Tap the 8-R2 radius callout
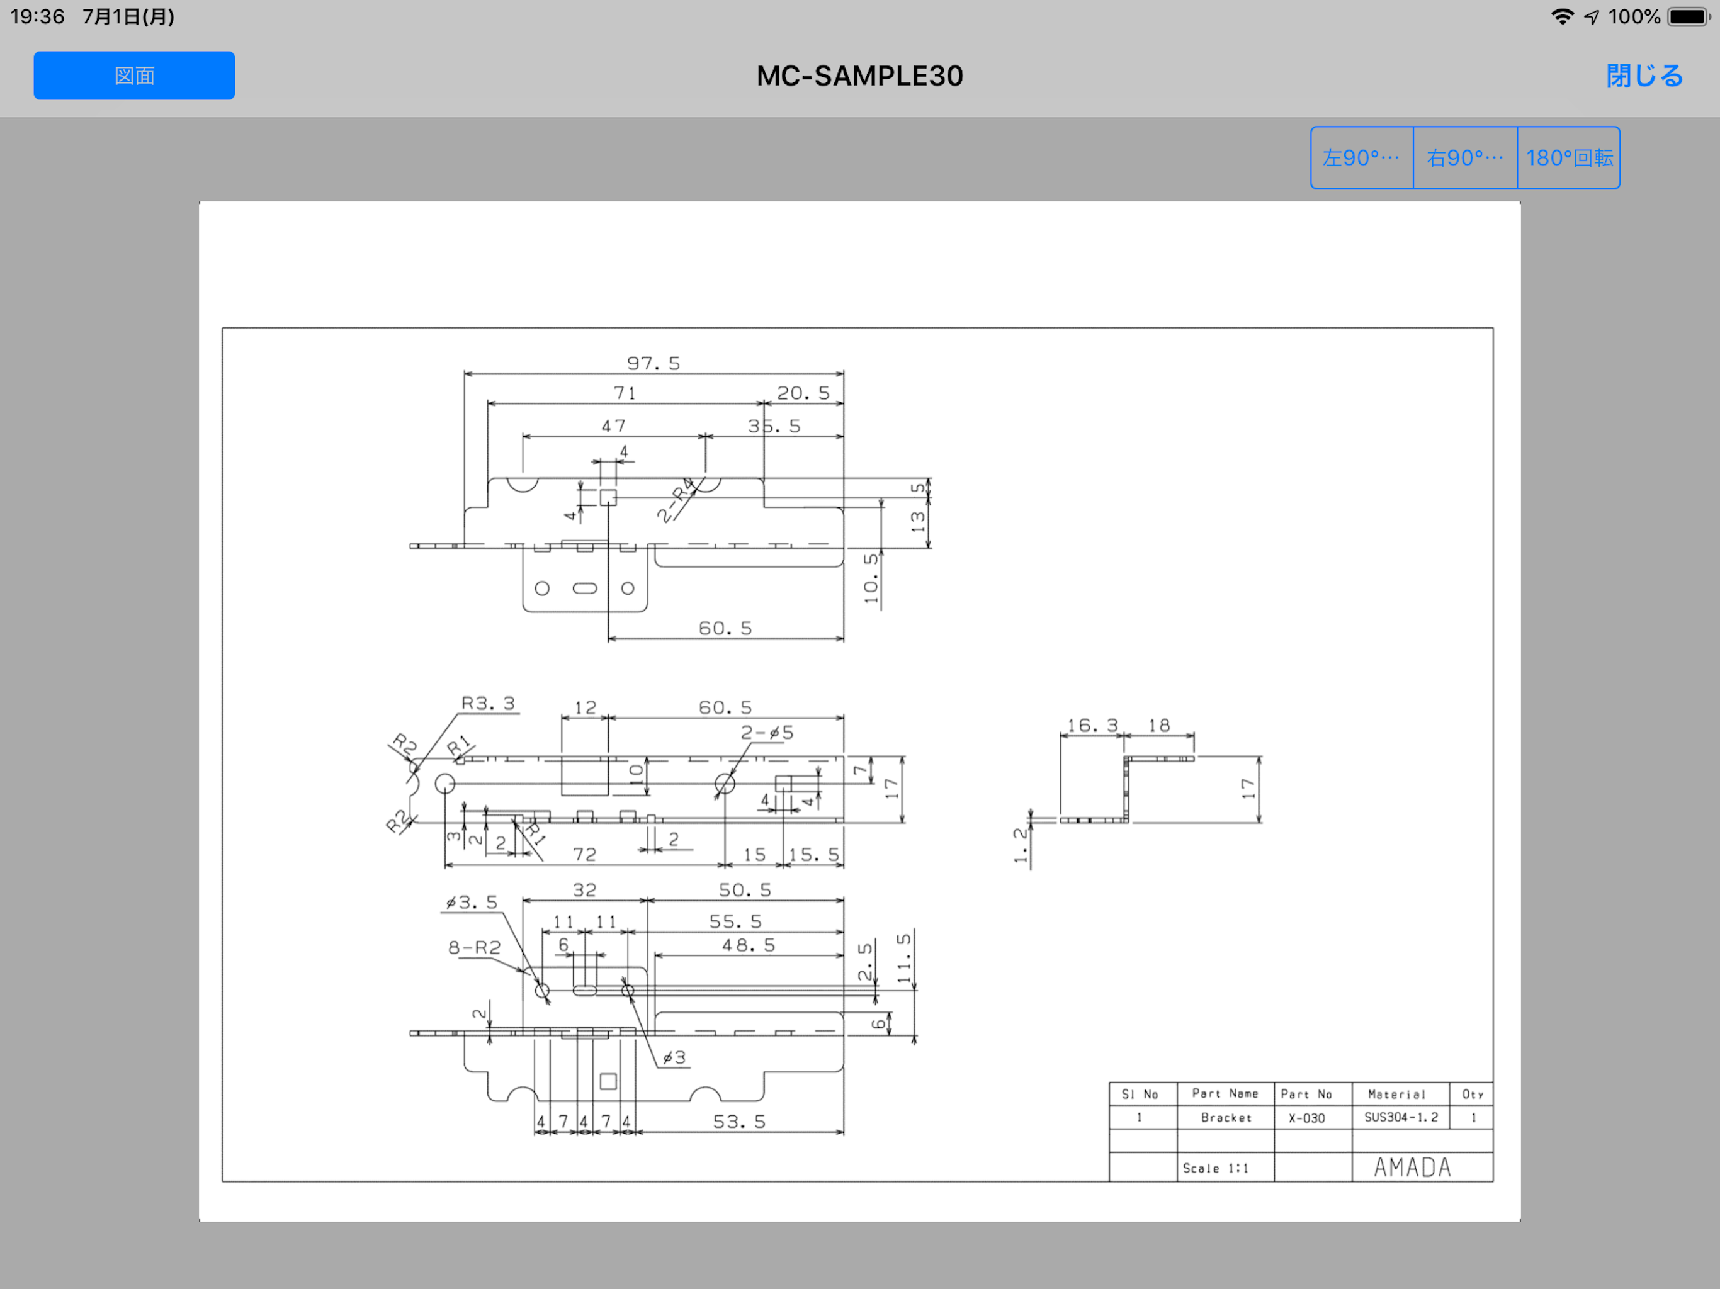 [474, 947]
